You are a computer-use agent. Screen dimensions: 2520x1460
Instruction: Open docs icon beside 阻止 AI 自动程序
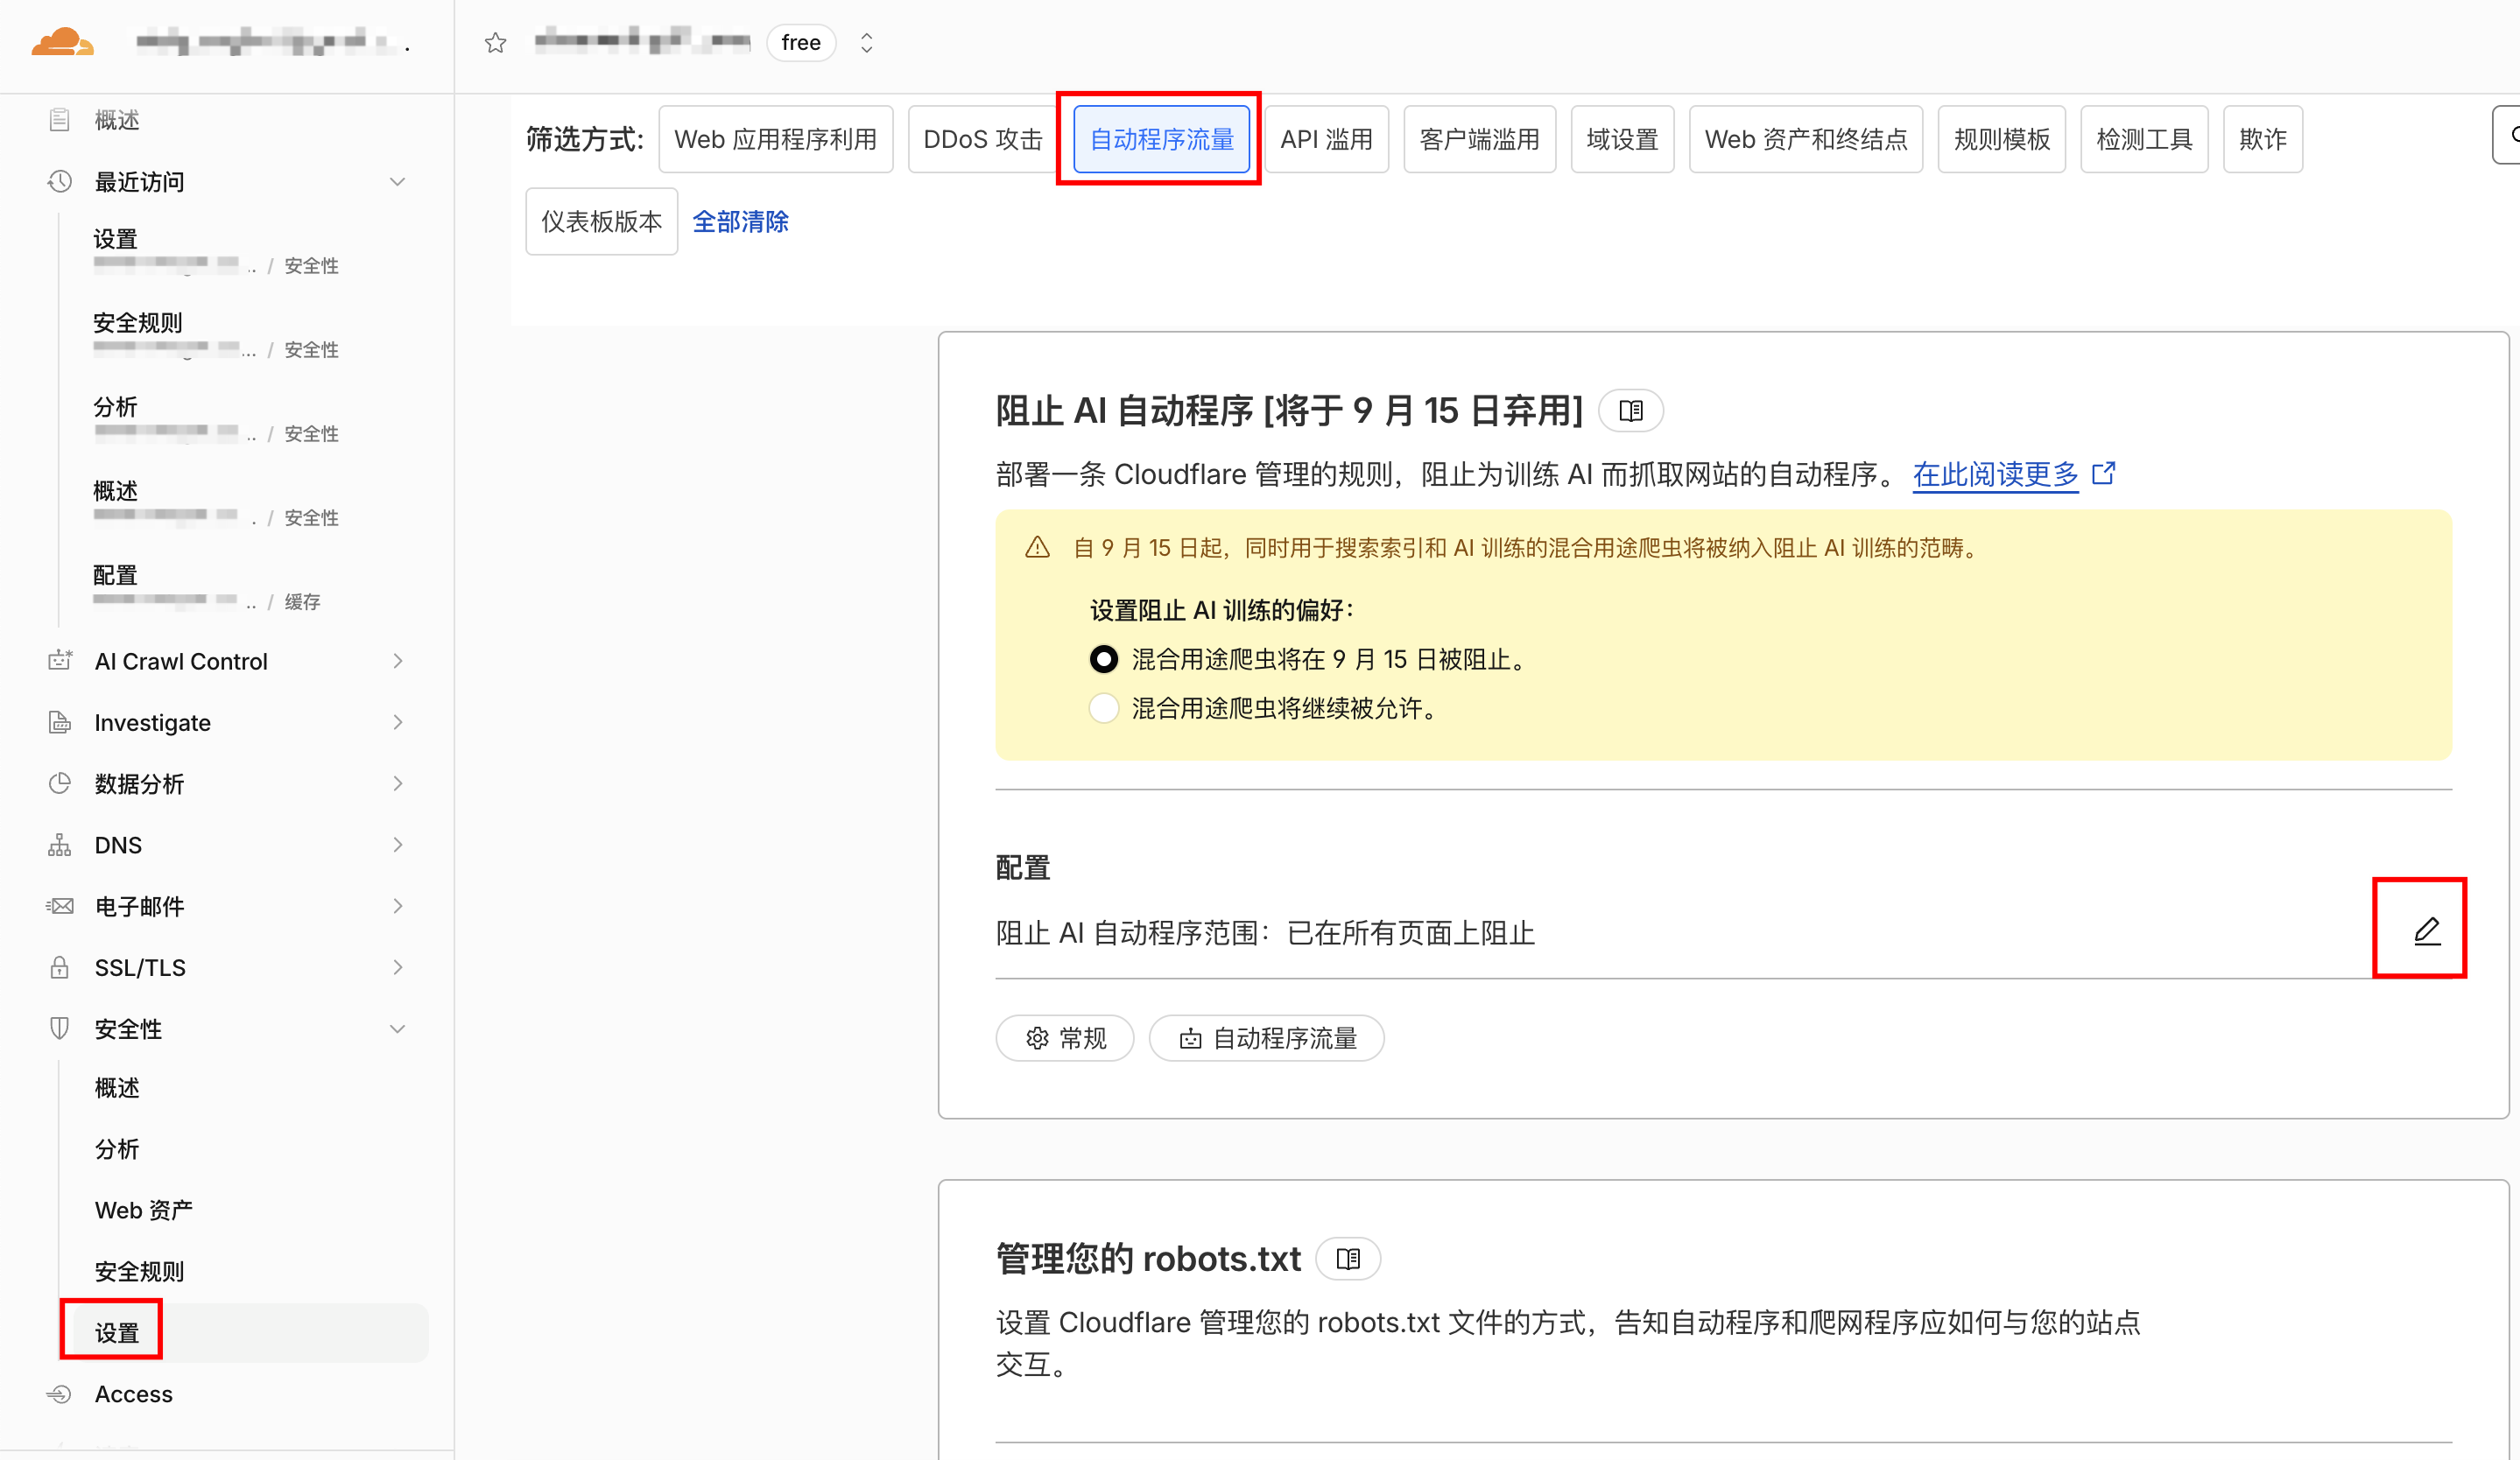tap(1630, 410)
